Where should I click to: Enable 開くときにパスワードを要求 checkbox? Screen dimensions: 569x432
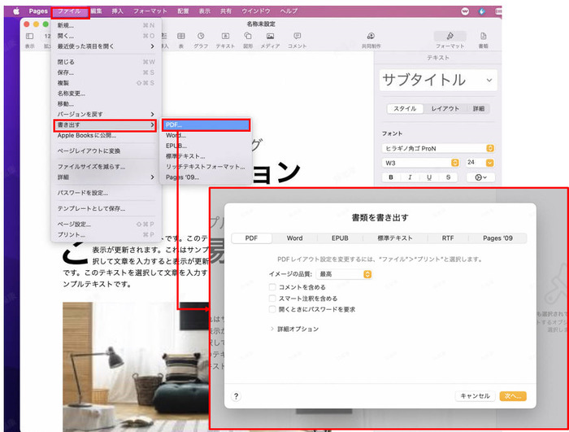pyautogui.click(x=272, y=309)
